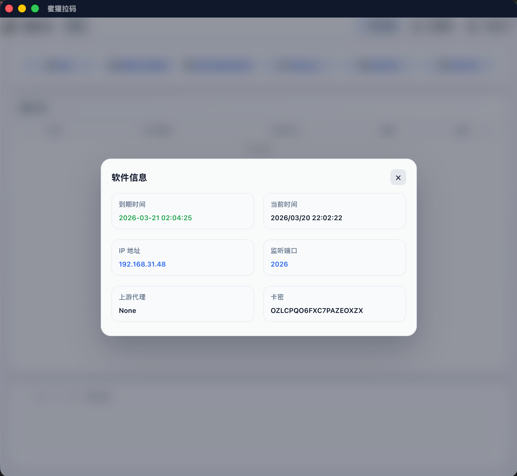Screen dimensions: 517x476
Task: Click the 软件信息 dialog heading
Action: point(129,178)
